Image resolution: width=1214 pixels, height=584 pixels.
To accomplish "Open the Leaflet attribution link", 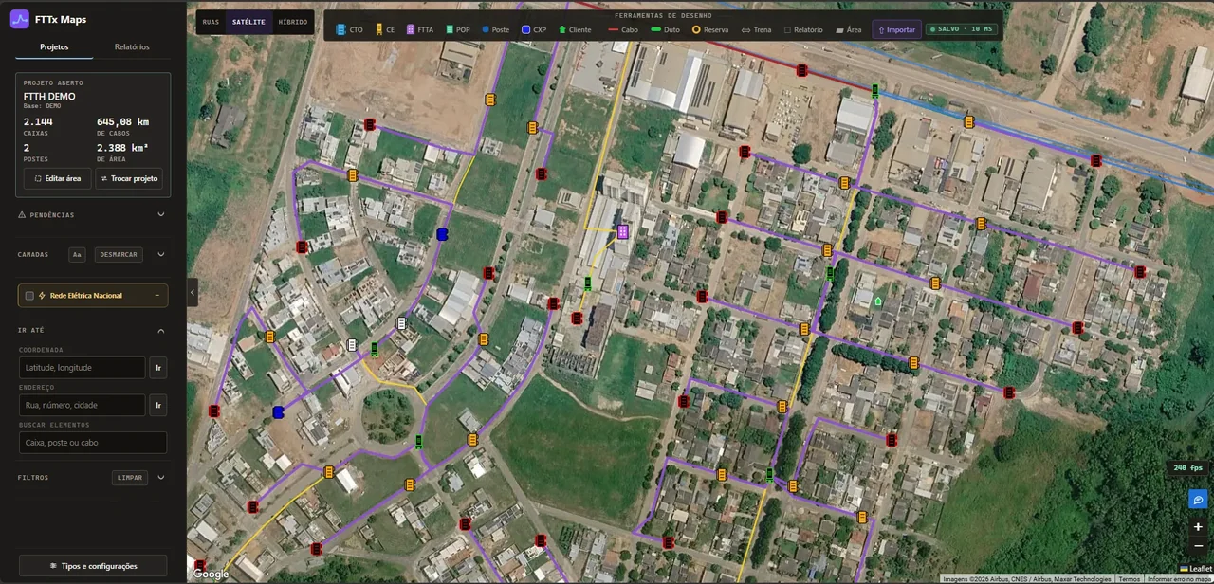I will 1200,568.
